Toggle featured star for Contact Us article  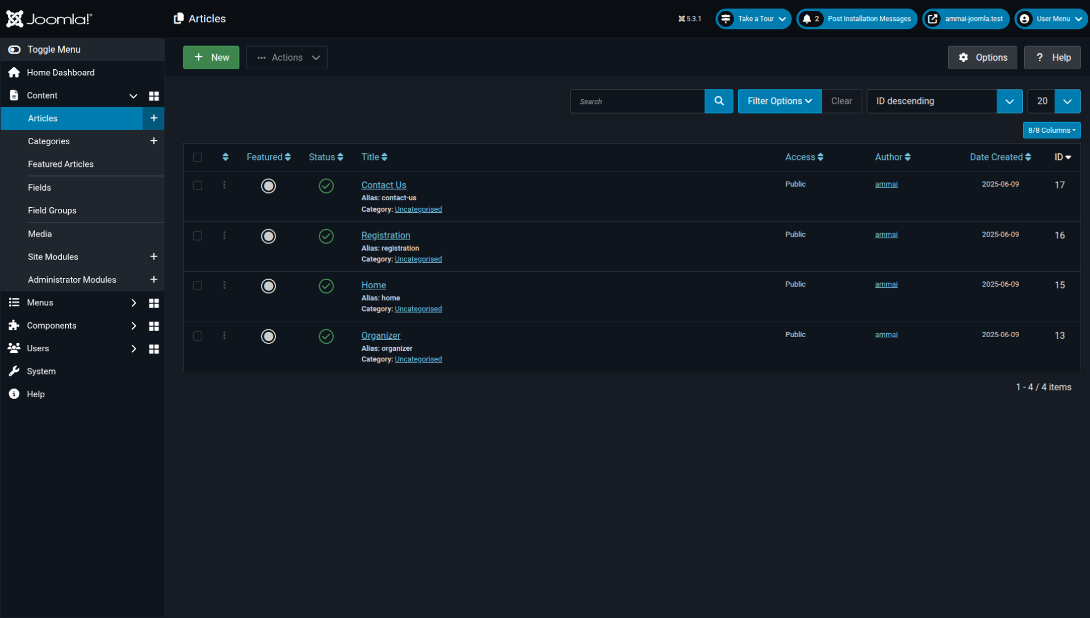coord(269,186)
